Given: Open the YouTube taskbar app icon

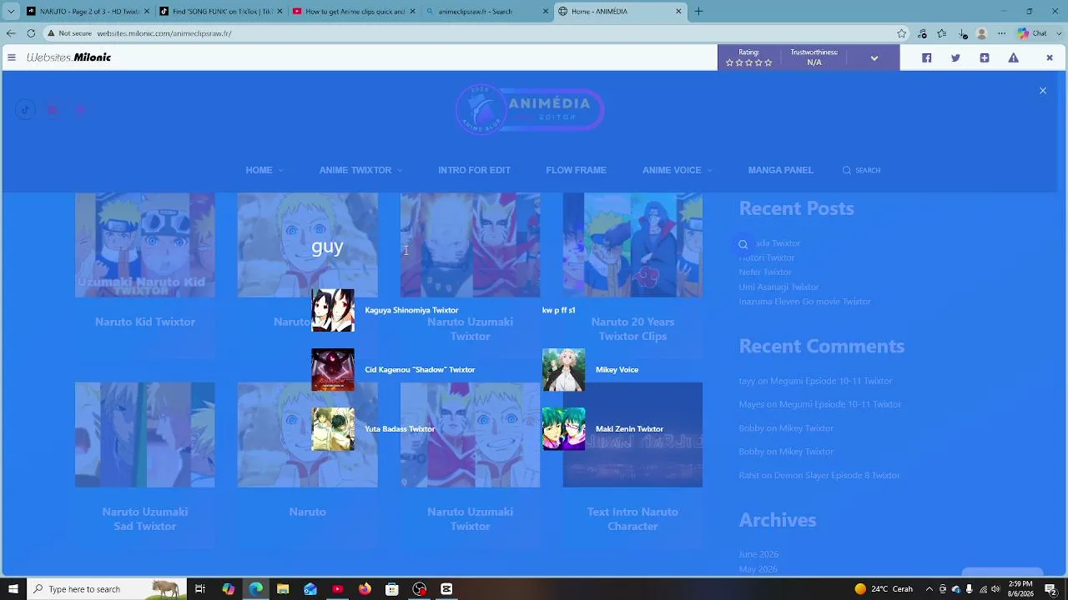Looking at the screenshot, I should coord(337,589).
